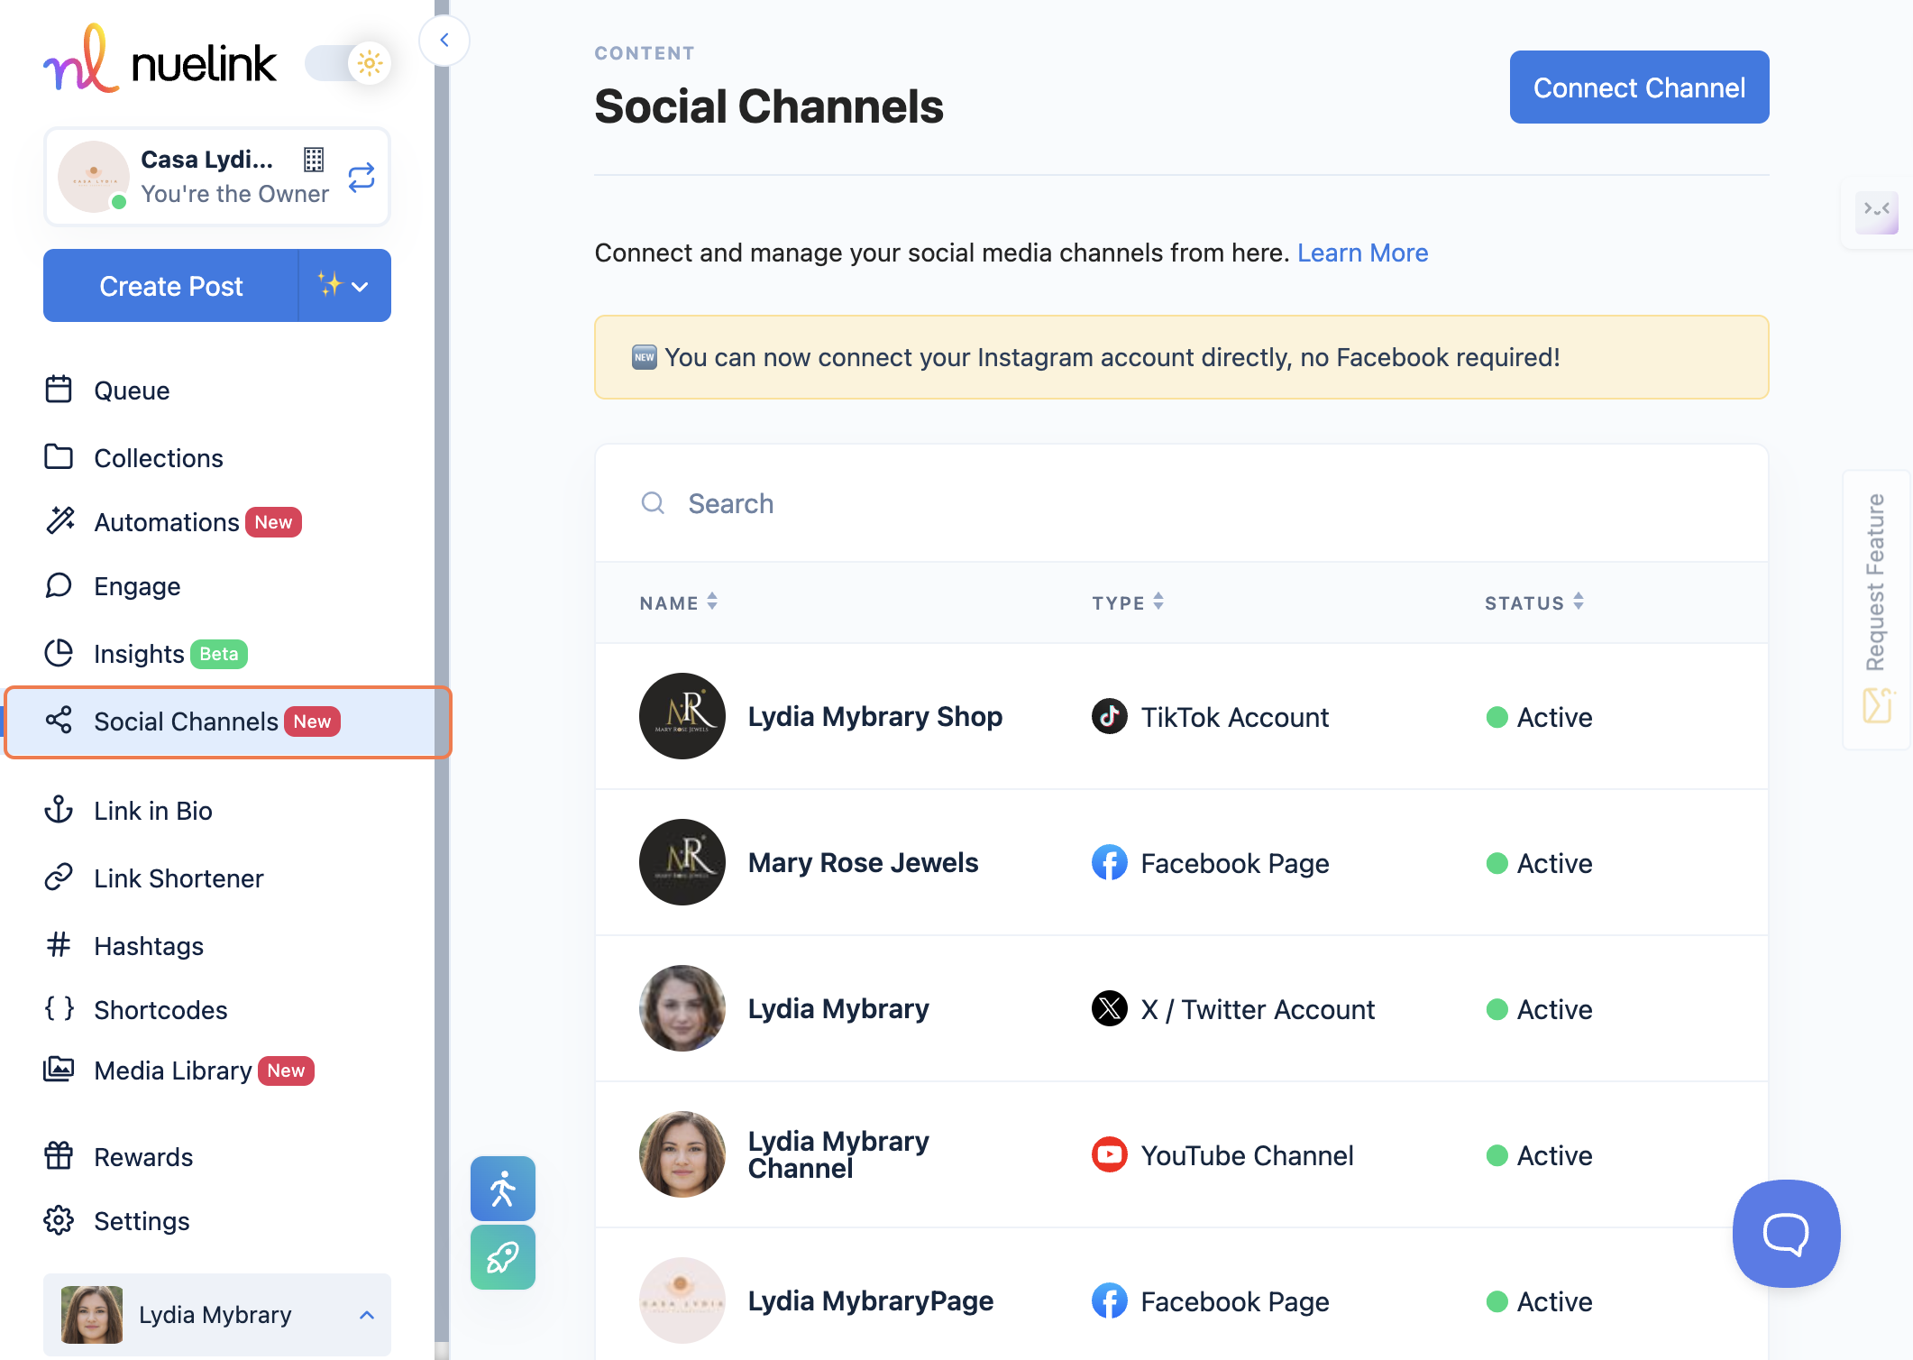Click Facebook icon in Mary Rose Jewels row

point(1110,863)
